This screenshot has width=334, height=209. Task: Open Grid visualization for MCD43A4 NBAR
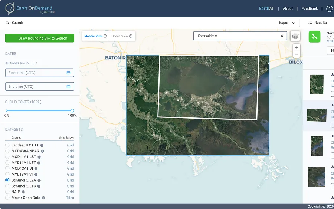(71, 151)
